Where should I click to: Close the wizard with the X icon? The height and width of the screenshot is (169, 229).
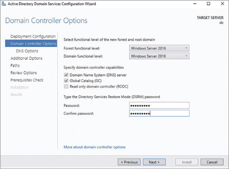tap(222, 4)
